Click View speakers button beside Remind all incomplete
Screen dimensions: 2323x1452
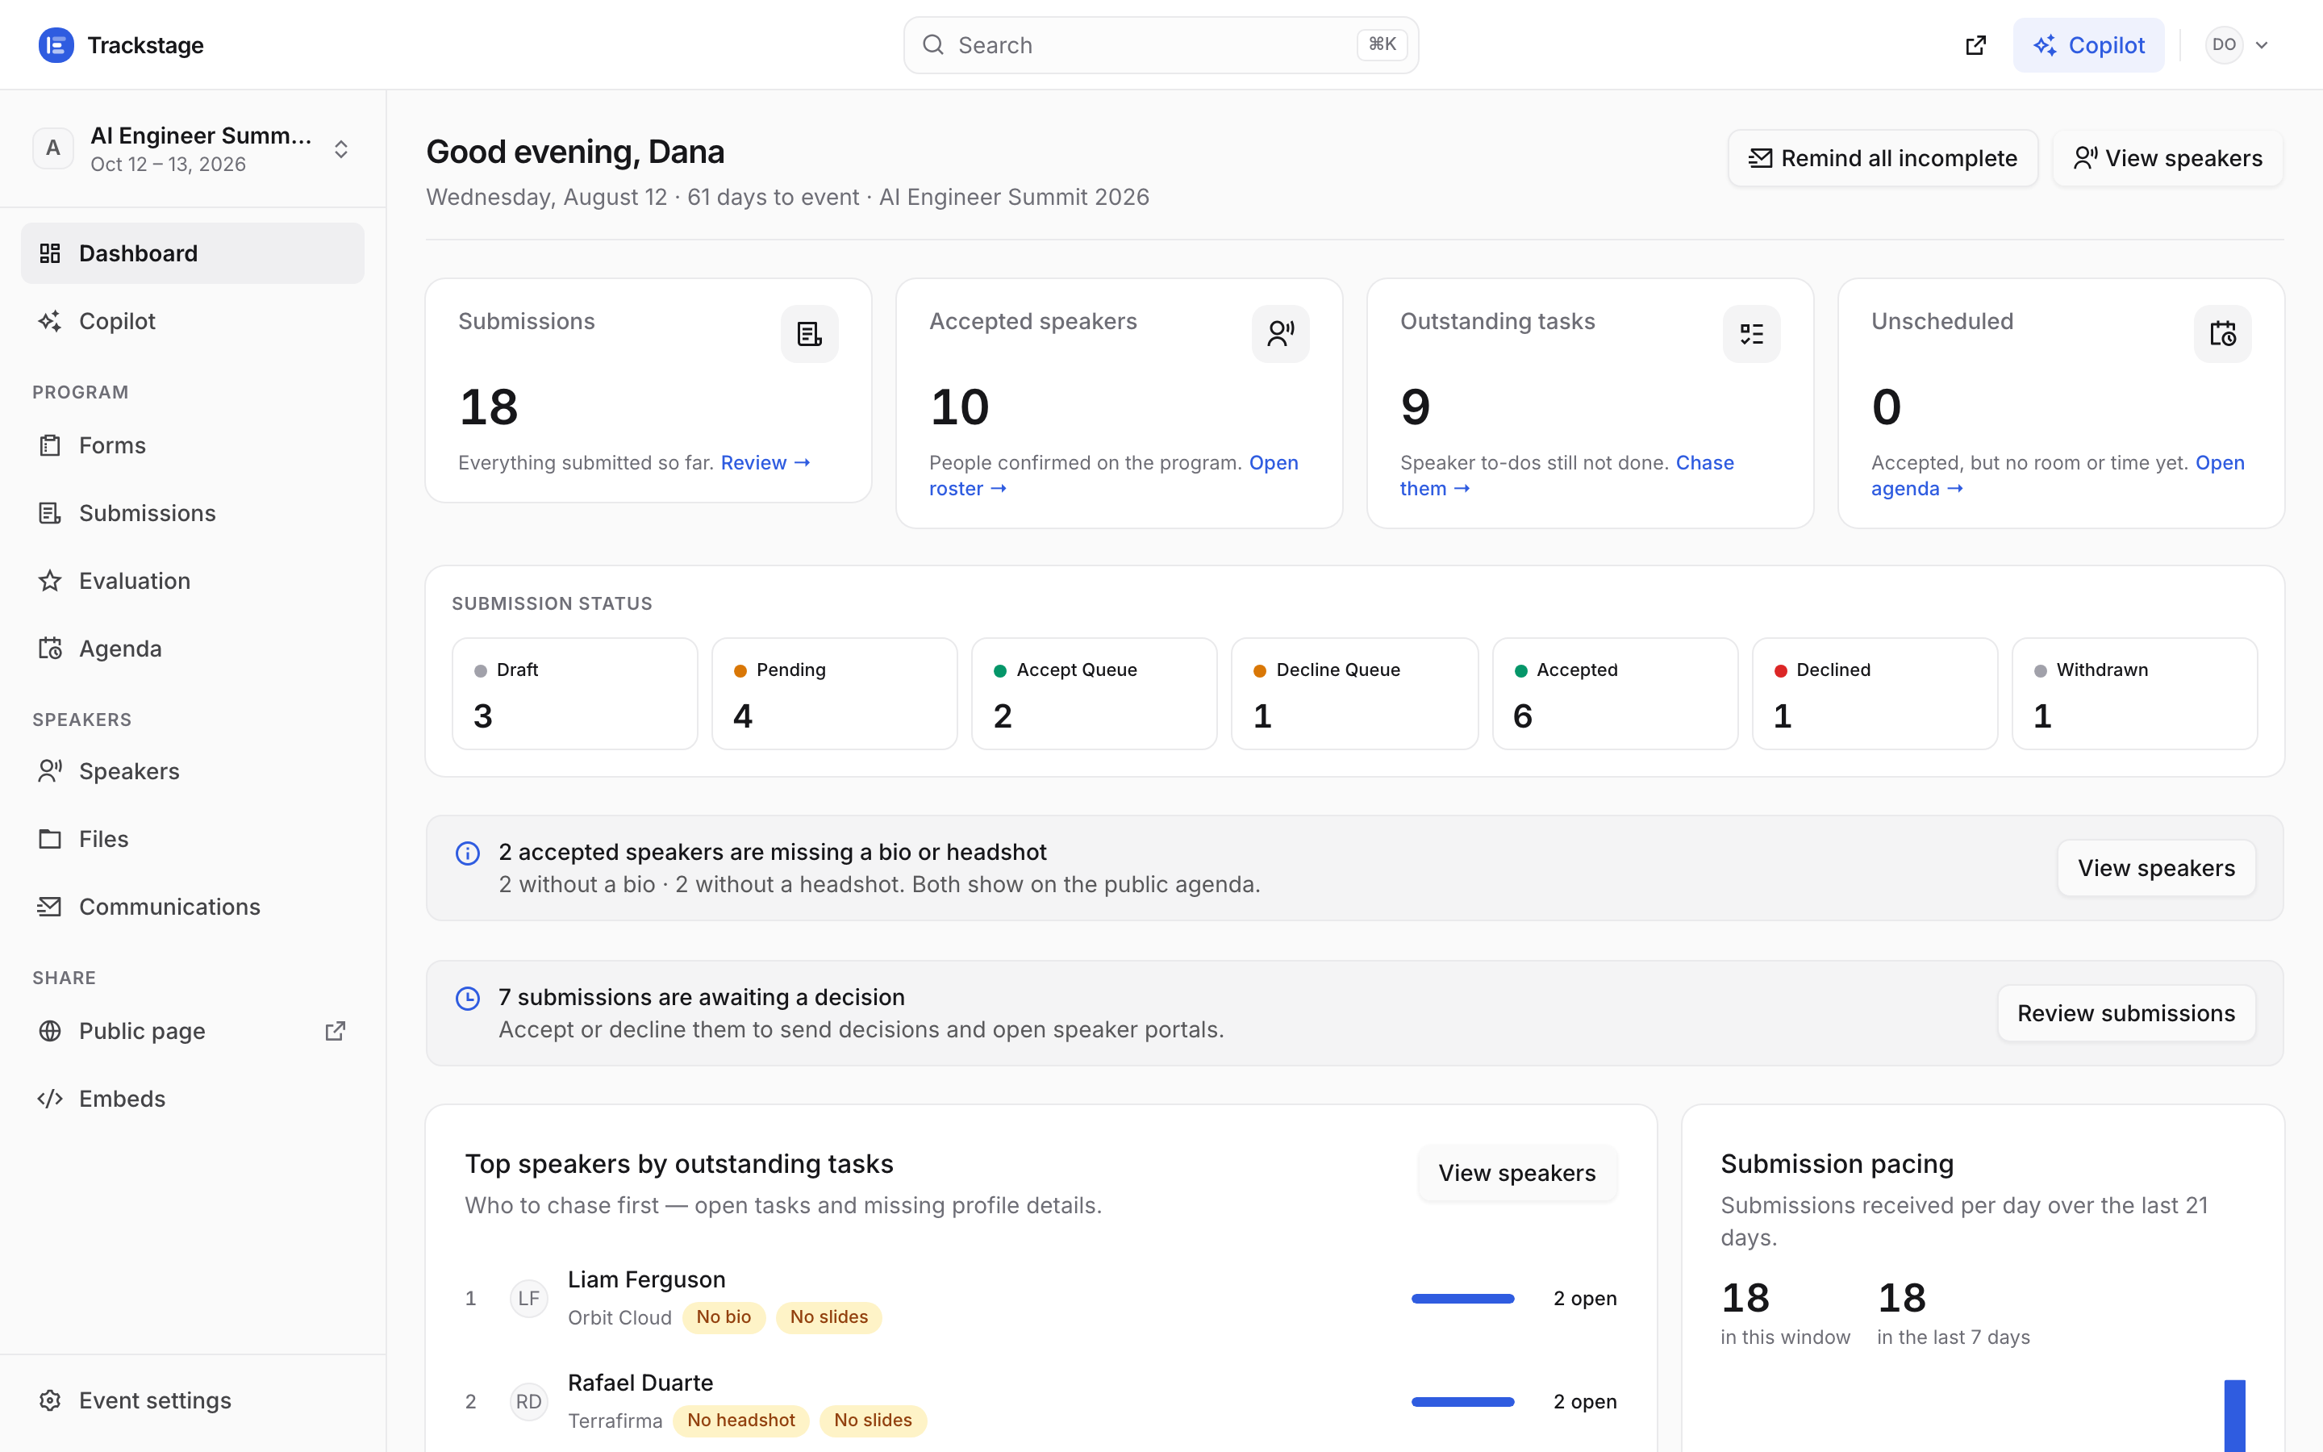pos(2167,158)
